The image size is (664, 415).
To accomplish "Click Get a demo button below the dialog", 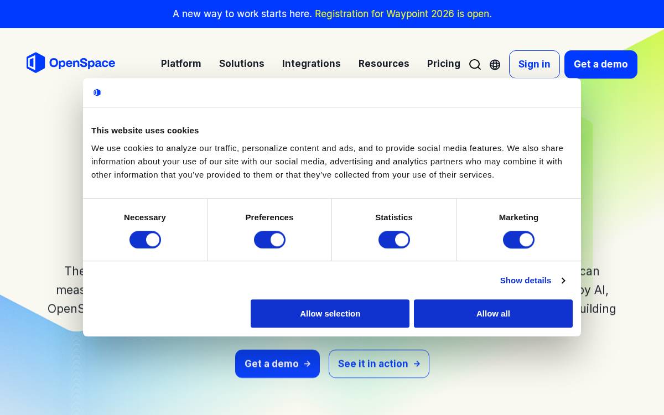I will (277, 364).
